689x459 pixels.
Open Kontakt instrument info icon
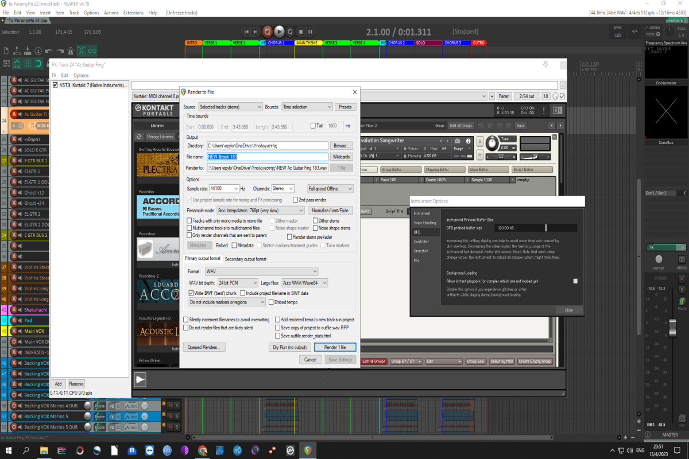[x=469, y=141]
